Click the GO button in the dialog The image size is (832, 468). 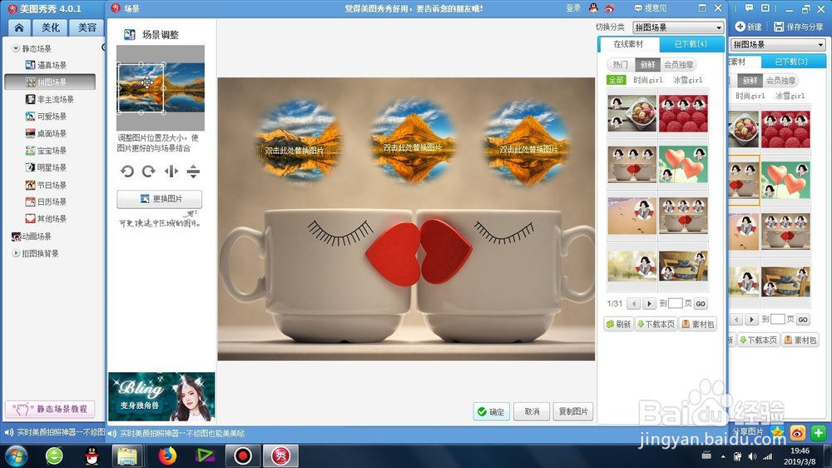pos(701,304)
